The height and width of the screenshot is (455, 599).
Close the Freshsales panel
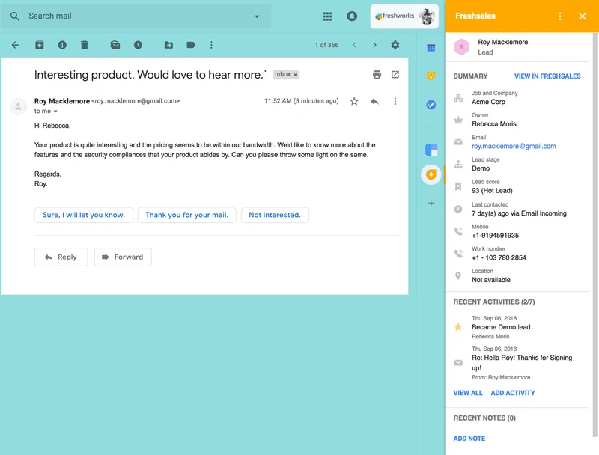[x=583, y=16]
